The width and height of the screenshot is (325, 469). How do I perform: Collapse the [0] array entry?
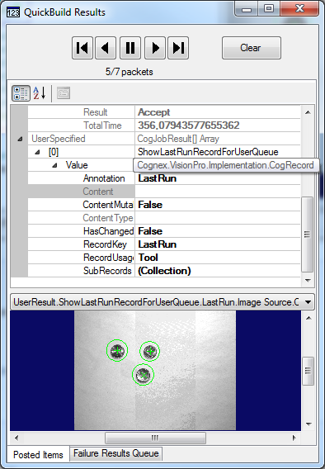point(37,152)
